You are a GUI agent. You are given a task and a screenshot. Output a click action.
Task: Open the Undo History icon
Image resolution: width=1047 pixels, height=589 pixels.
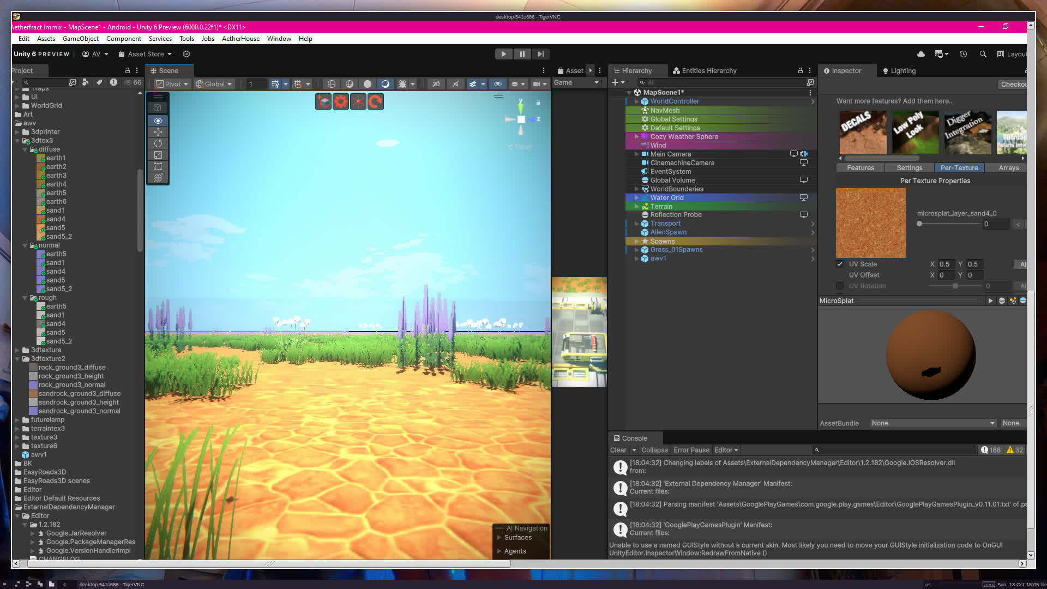coord(964,54)
